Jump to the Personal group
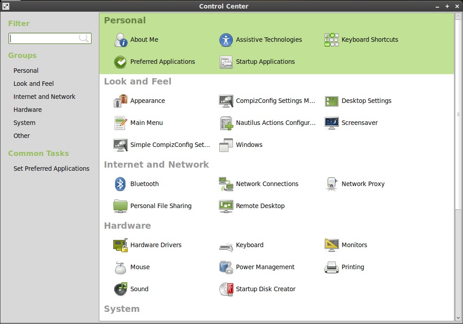463x324 pixels. (x=26, y=71)
